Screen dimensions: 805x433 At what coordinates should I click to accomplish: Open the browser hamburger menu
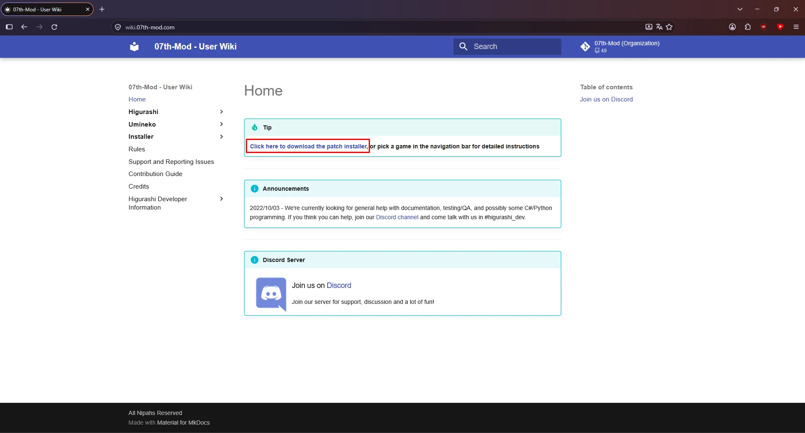[796, 27]
